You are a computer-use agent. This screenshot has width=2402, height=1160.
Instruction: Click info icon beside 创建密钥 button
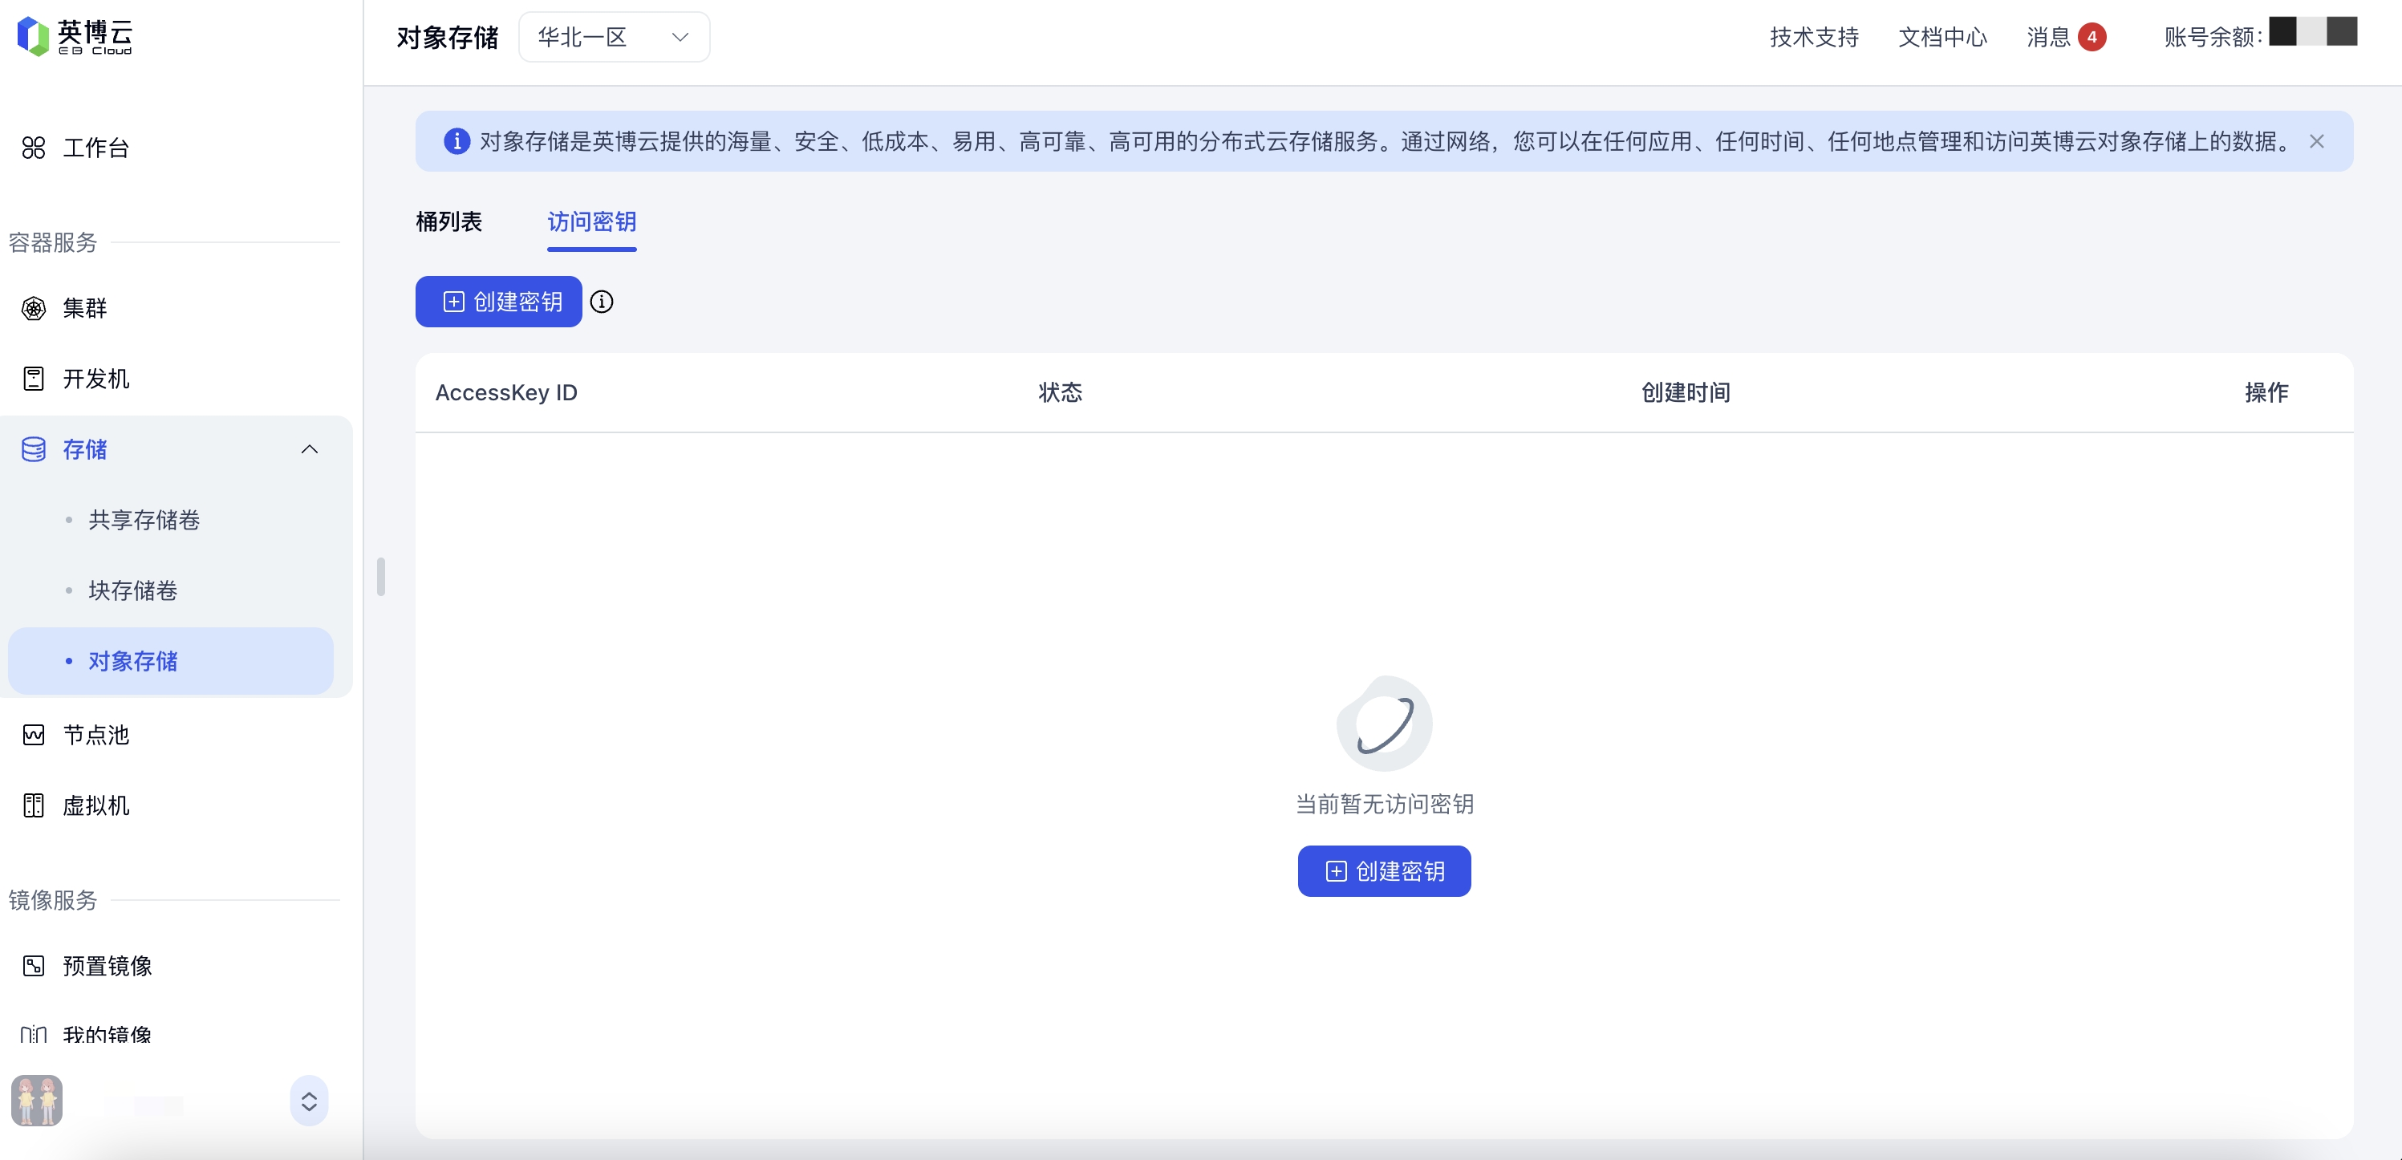(x=603, y=302)
